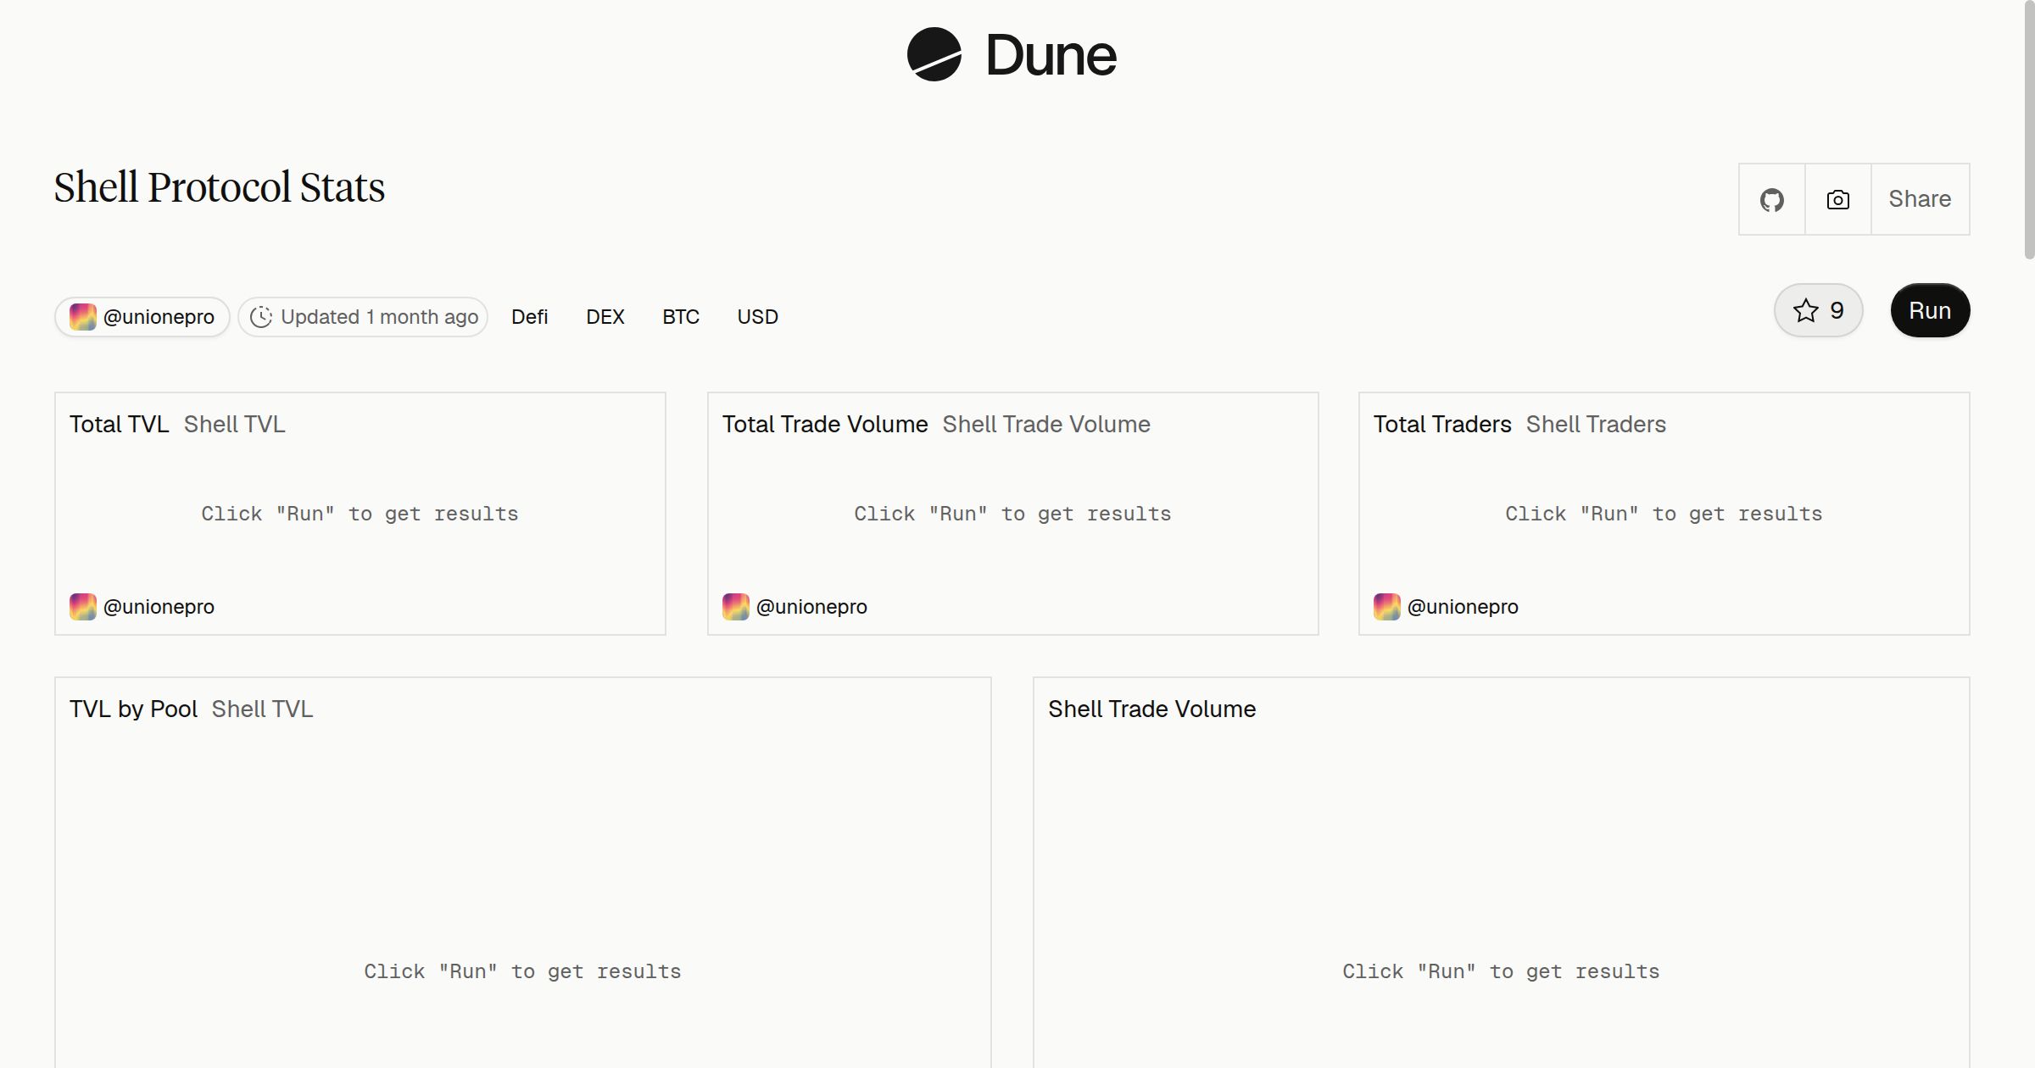Click the Share button

1920,199
